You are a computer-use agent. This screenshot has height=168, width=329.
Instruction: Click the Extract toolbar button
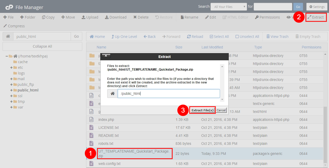[x=316, y=17]
